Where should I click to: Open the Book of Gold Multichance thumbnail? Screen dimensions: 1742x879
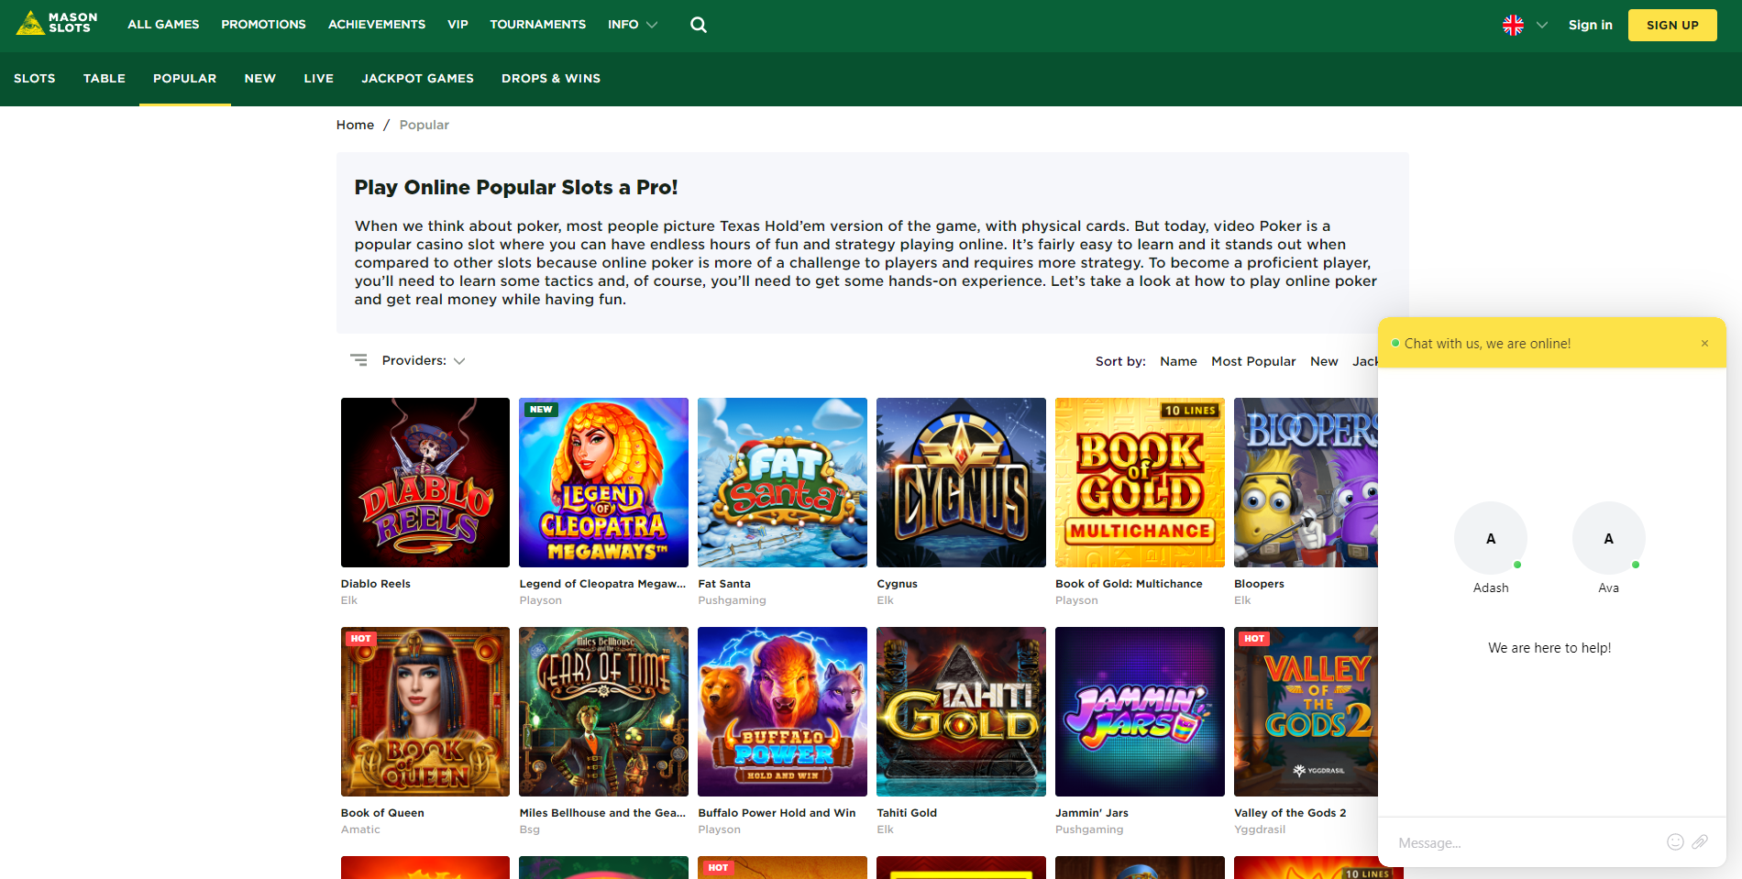[x=1140, y=482]
